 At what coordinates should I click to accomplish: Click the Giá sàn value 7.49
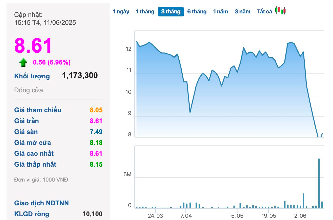[x=96, y=132]
